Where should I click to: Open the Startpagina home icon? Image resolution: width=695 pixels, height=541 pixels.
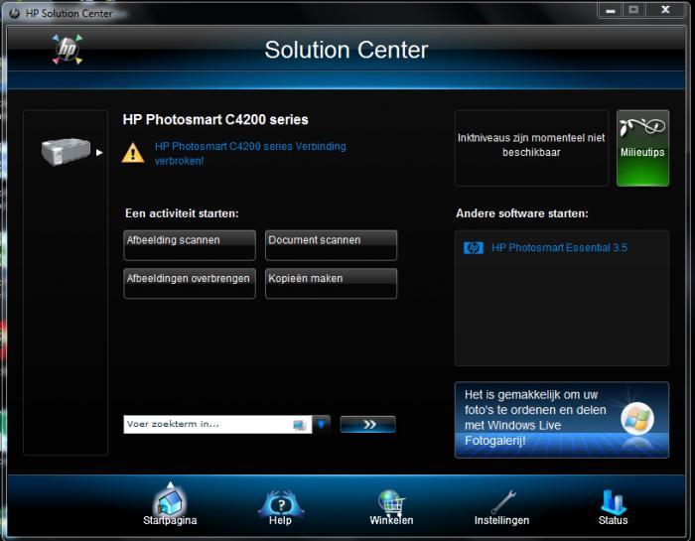[x=170, y=503]
